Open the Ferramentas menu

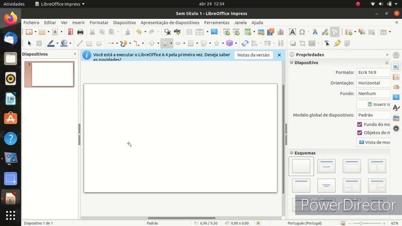pos(217,23)
